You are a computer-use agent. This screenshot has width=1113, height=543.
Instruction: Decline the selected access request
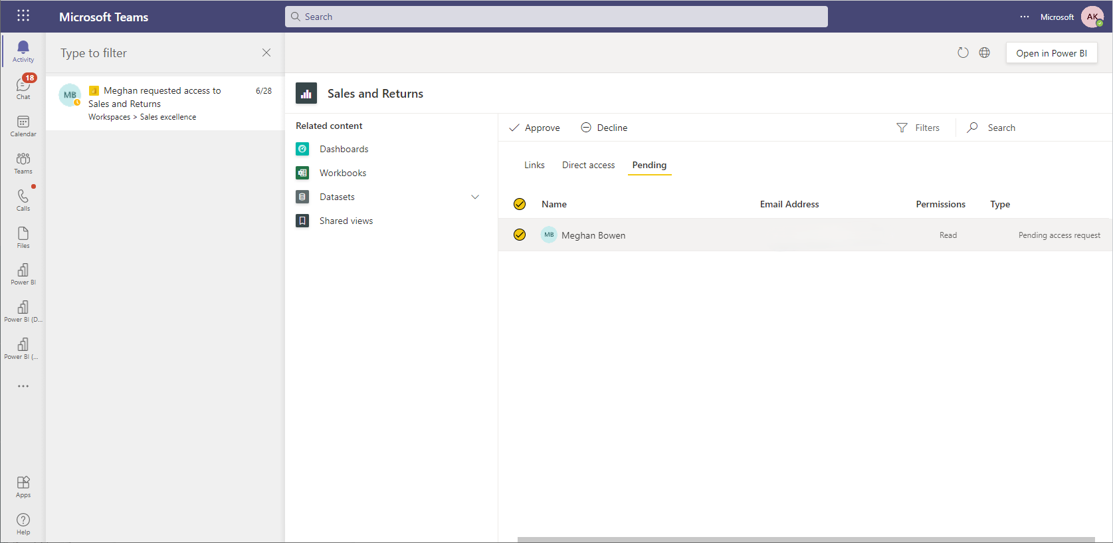coord(604,128)
